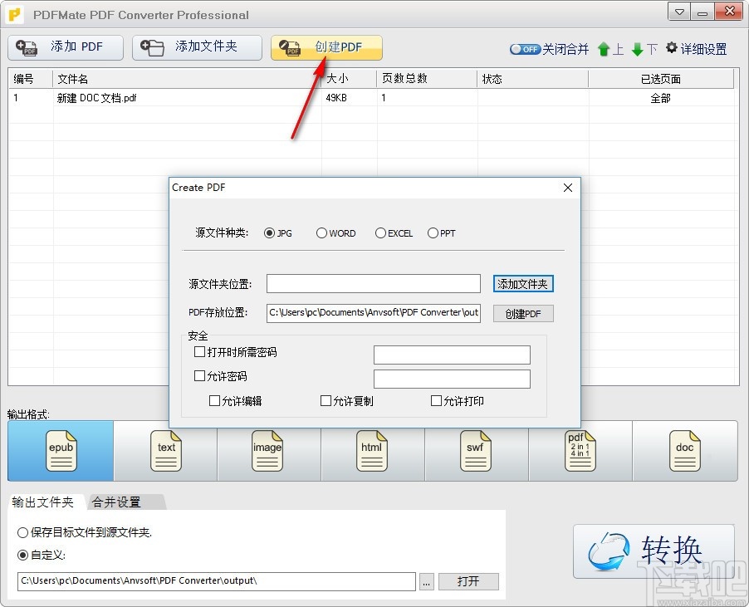The image size is (749, 607).
Task: Click the Add PDF (添加 PDF) toolbar button
Action: click(x=66, y=47)
